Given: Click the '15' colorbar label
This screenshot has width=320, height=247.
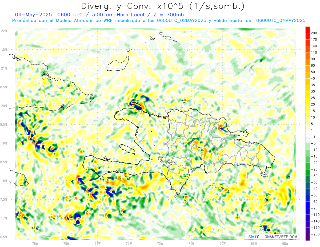Looking at the screenshot, I should 313,111.
